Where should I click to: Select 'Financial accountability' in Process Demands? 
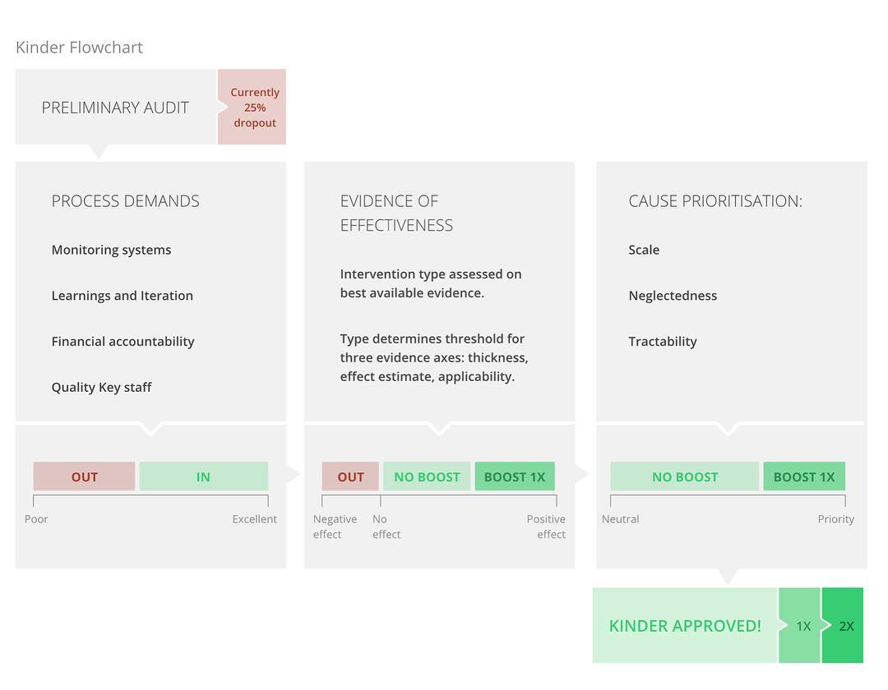coord(123,342)
